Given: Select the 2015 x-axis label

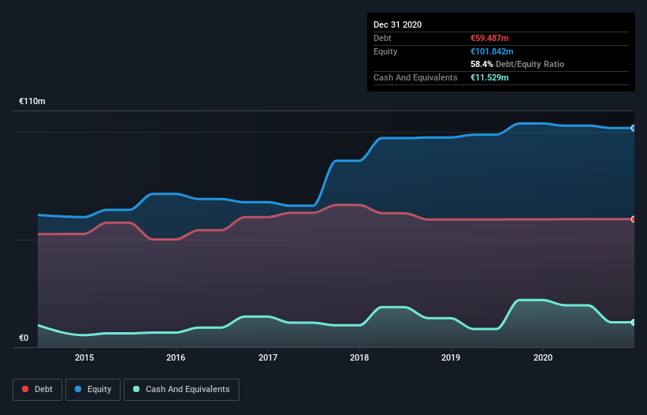Looking at the screenshot, I should click(x=84, y=357).
